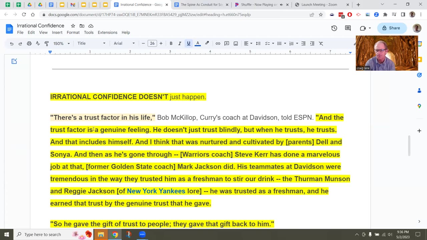The height and width of the screenshot is (240, 427).
Task: Expand the bulleted list options
Action: pyautogui.click(x=285, y=43)
